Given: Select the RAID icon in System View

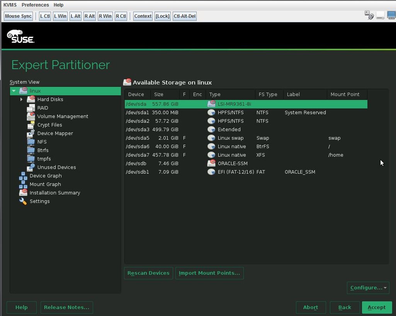Looking at the screenshot, I should (31, 108).
